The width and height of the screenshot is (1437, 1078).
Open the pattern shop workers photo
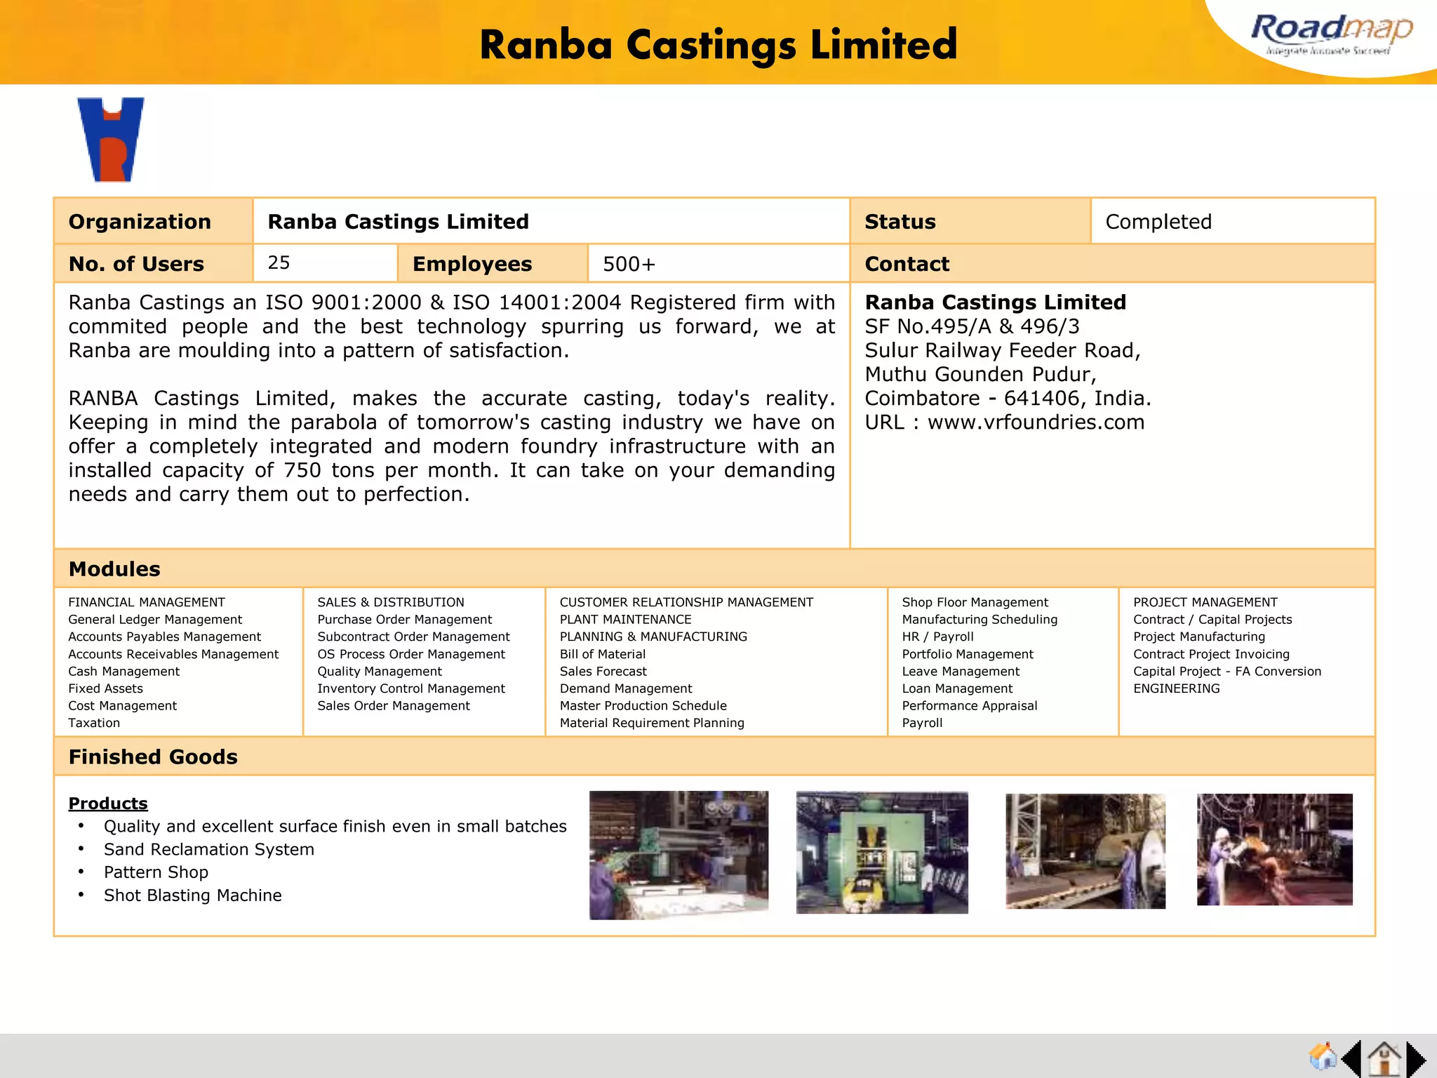(679, 855)
